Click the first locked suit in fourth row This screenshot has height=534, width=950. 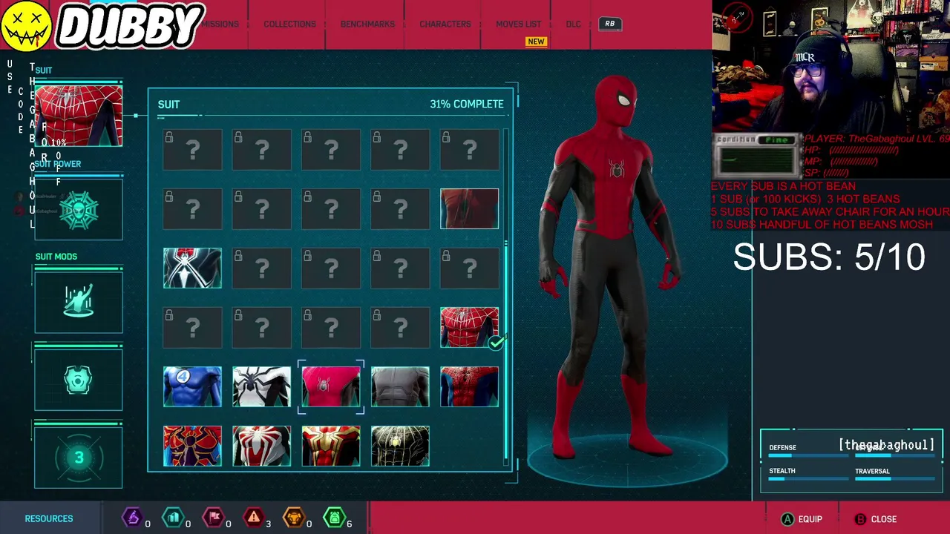tap(192, 327)
